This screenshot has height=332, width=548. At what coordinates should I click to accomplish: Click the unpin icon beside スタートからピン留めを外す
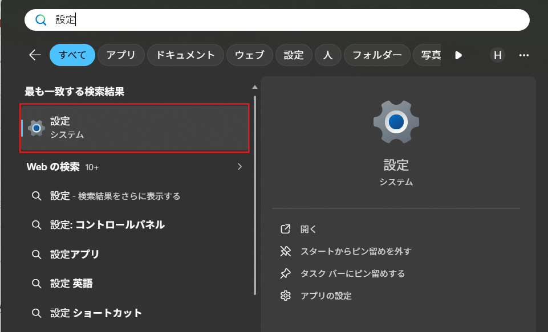coord(285,251)
